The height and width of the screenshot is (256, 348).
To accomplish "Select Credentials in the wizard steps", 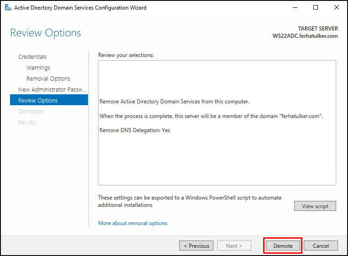I will point(32,57).
